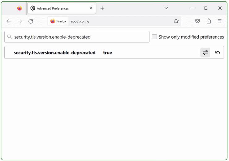Save page to Pocket
Viewport: 229px width, 161px height.
[x=197, y=21]
